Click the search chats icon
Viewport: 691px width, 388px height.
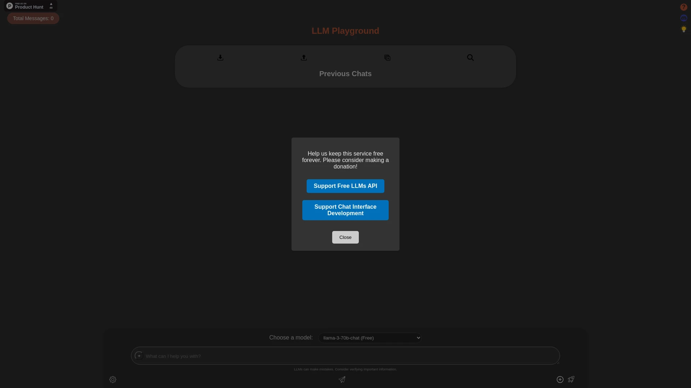pyautogui.click(x=470, y=57)
